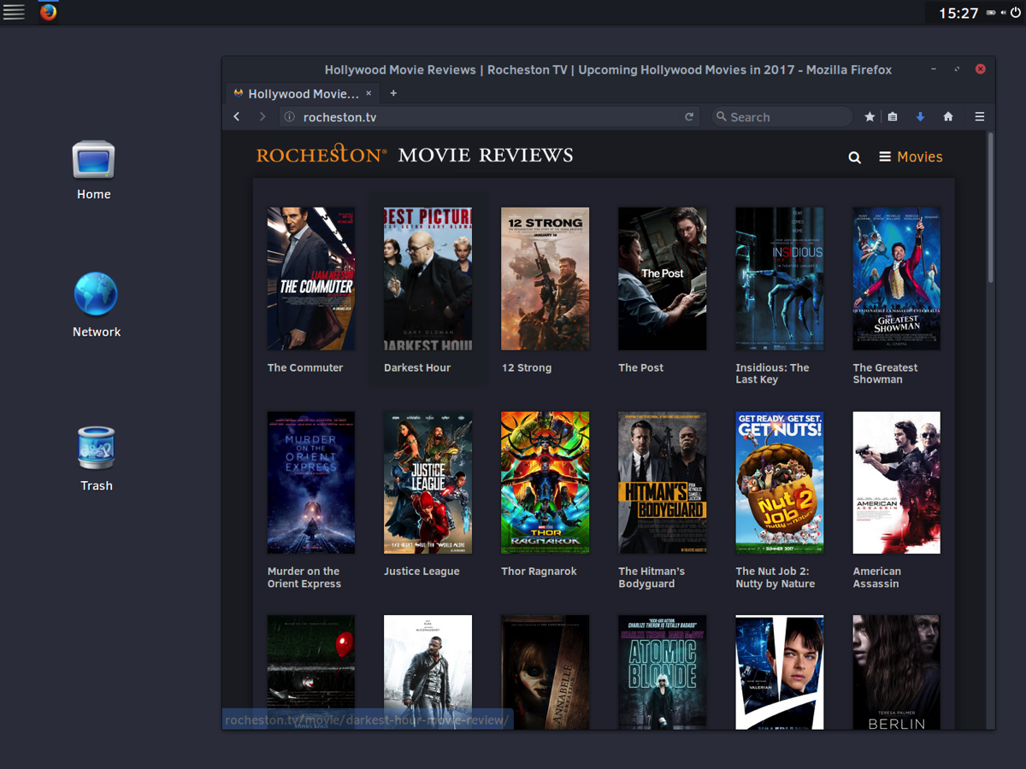Viewport: 1026px width, 769px height.
Task: Open the site search magnifier icon
Action: [x=854, y=157]
